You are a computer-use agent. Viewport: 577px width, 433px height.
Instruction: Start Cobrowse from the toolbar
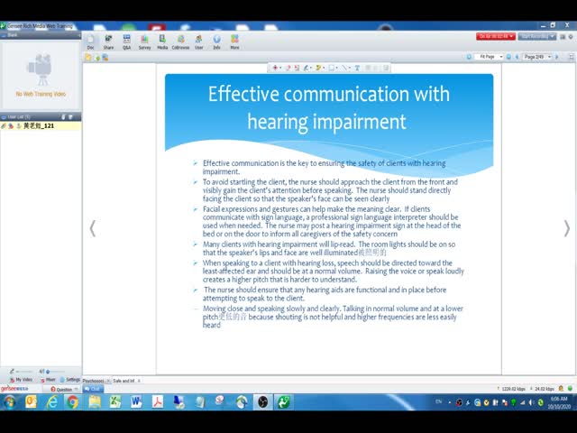click(x=180, y=41)
